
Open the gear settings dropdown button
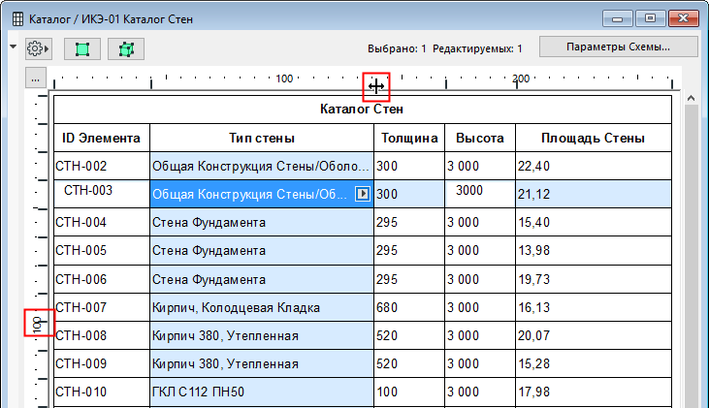pos(38,48)
